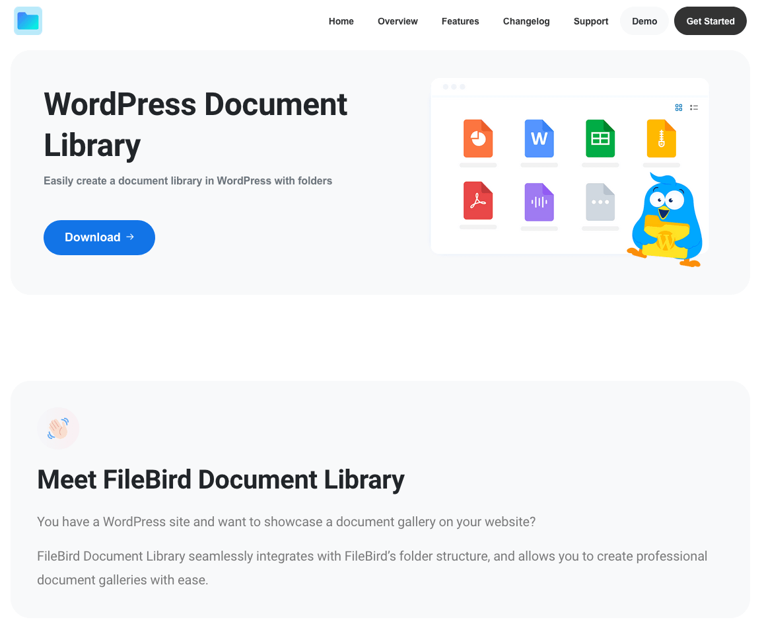Click the blue Download button

99,237
